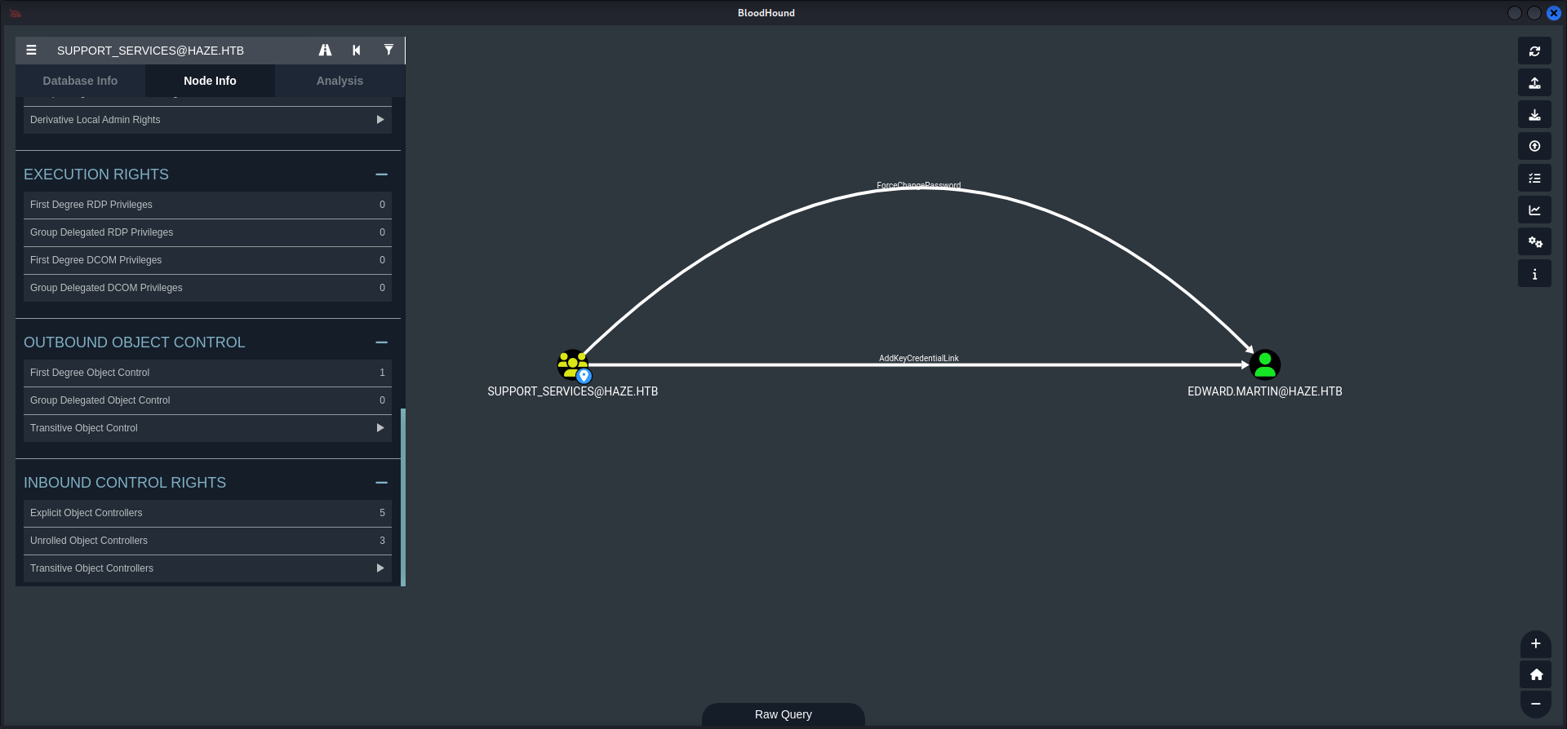Click First Degree Object Control row
1567x729 pixels.
pos(207,373)
